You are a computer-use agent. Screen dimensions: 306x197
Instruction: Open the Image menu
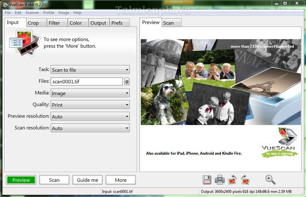point(64,13)
